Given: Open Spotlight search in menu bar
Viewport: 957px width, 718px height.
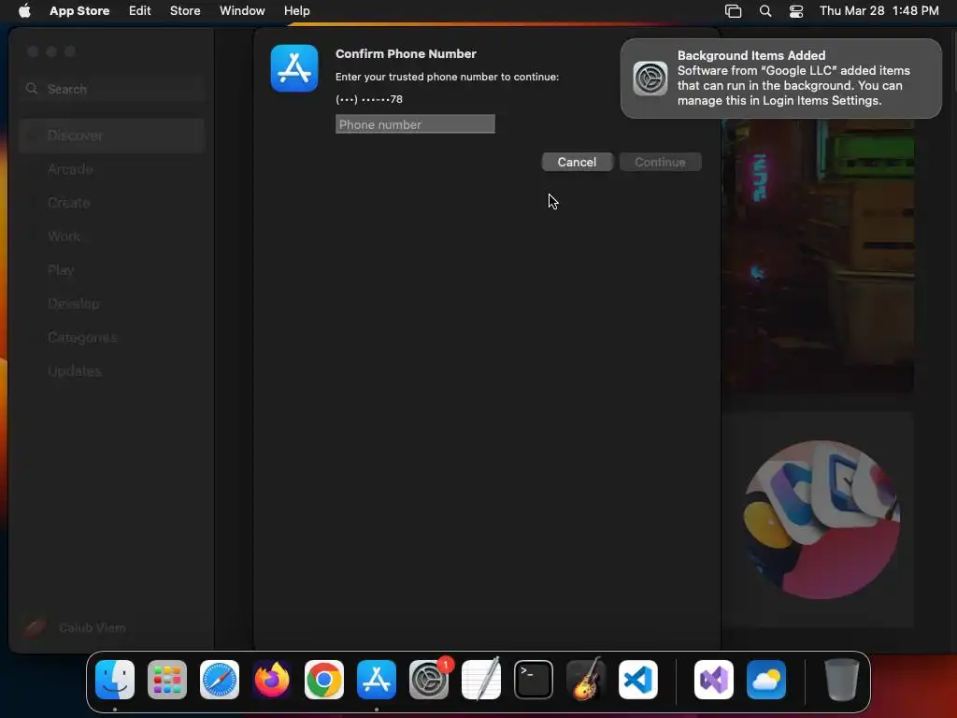Looking at the screenshot, I should pos(765,11).
